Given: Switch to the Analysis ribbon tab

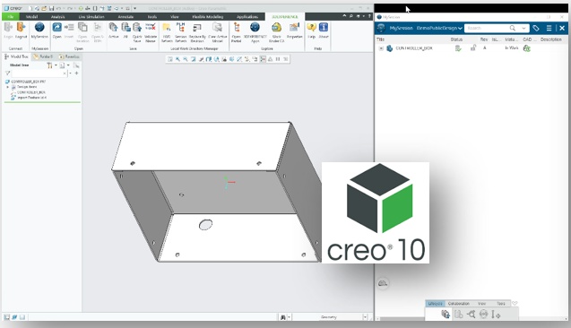Looking at the screenshot, I should click(58, 17).
